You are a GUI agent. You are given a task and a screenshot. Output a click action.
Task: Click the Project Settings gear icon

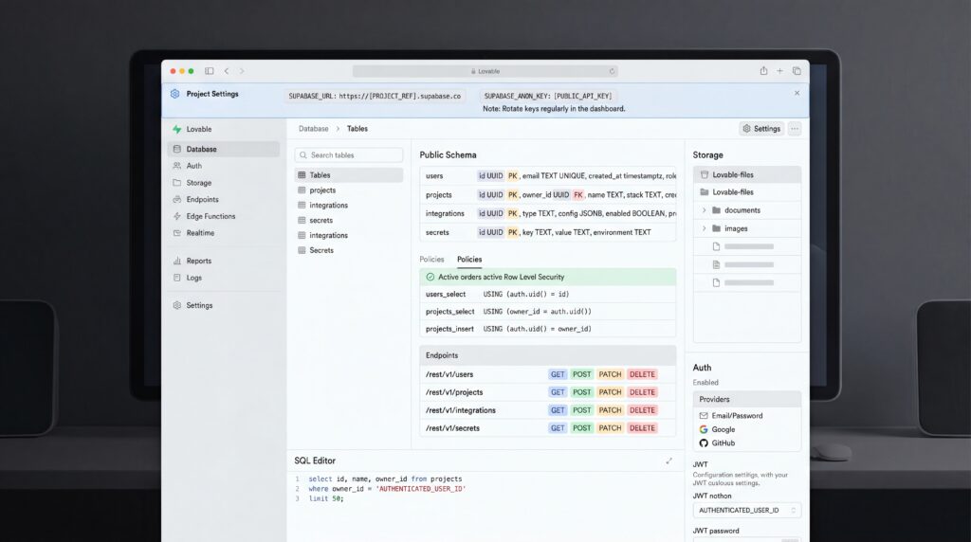[174, 94]
